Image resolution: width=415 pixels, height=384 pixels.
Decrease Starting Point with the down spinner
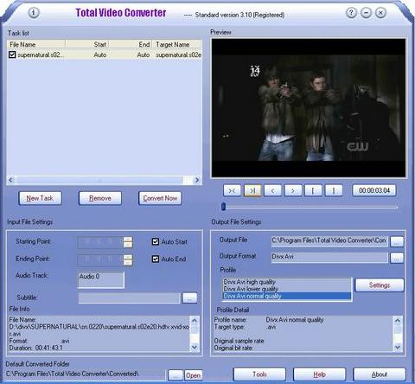point(128,245)
